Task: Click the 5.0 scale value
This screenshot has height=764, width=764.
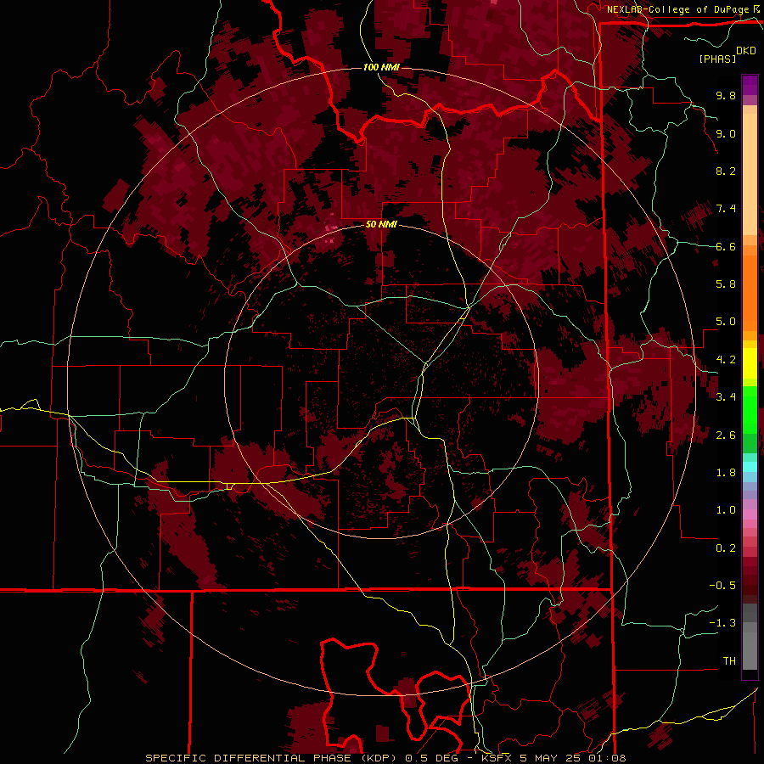Action: pyautogui.click(x=726, y=322)
